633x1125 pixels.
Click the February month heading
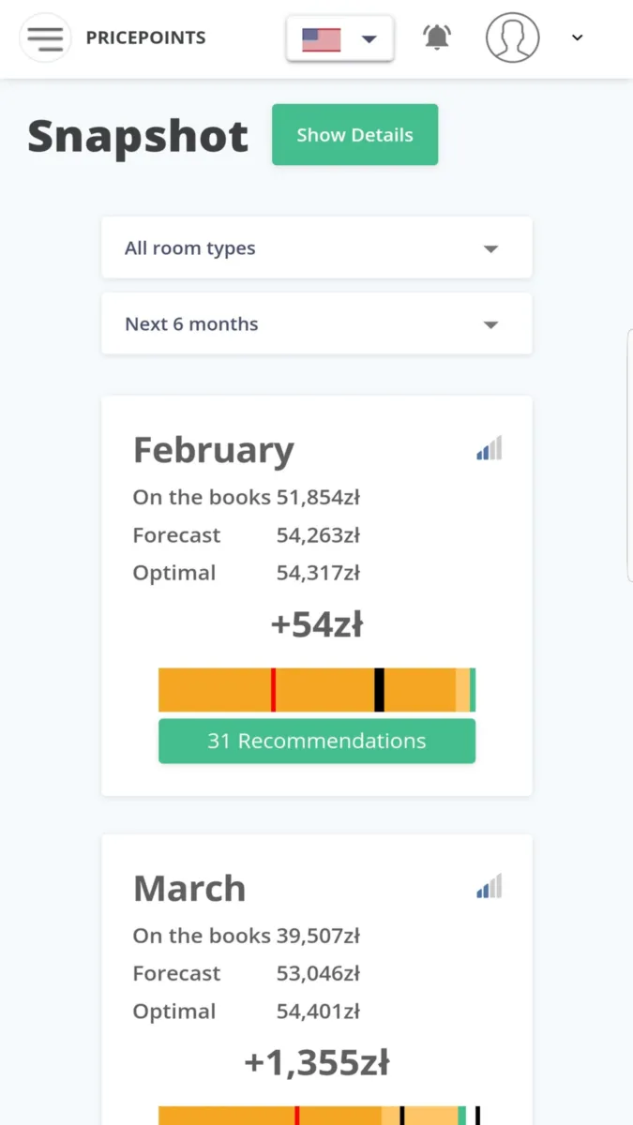[x=214, y=450]
